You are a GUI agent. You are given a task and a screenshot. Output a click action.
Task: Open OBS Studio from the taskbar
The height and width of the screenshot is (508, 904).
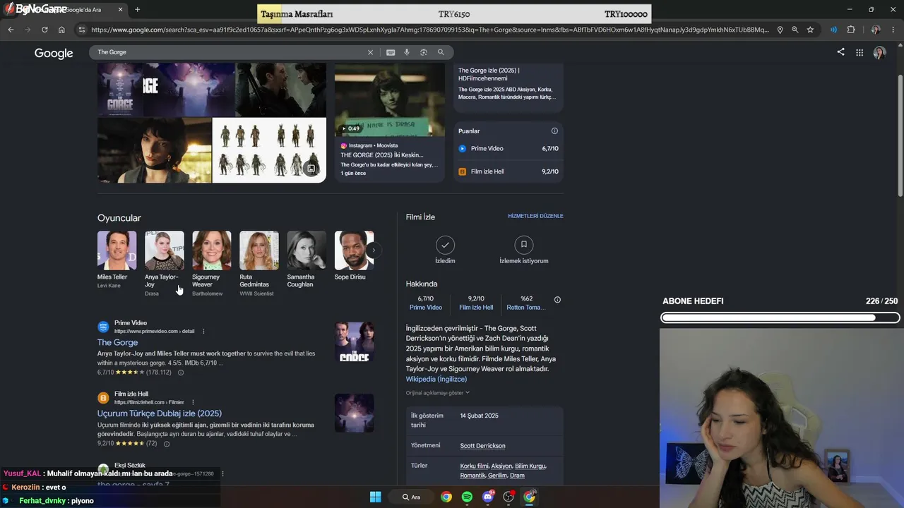point(509,497)
